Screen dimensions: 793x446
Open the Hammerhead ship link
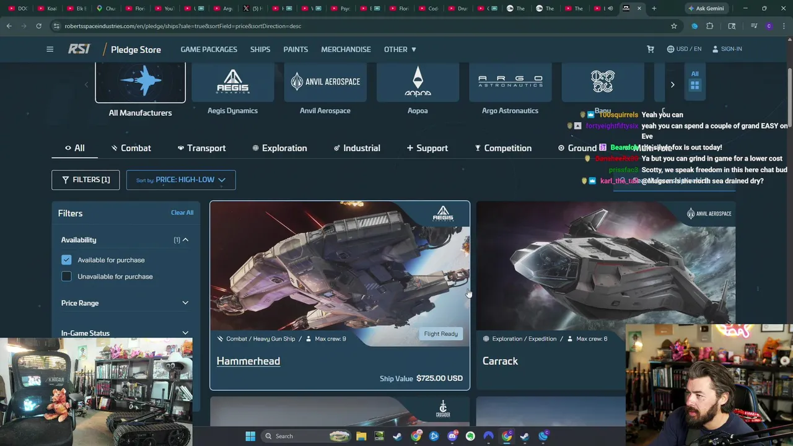248,361
